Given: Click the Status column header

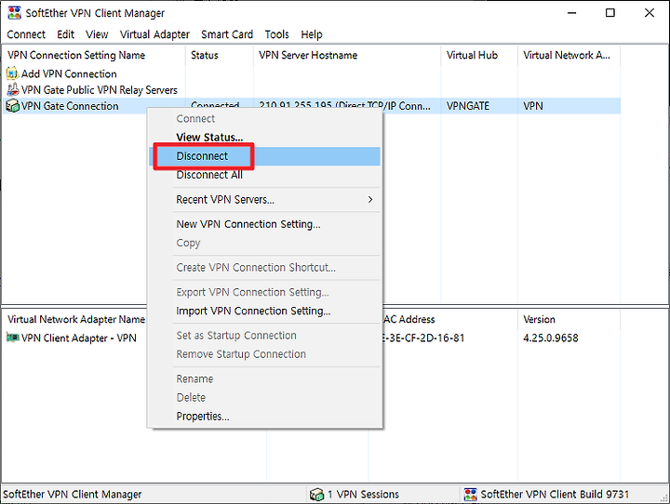Looking at the screenshot, I should point(220,55).
